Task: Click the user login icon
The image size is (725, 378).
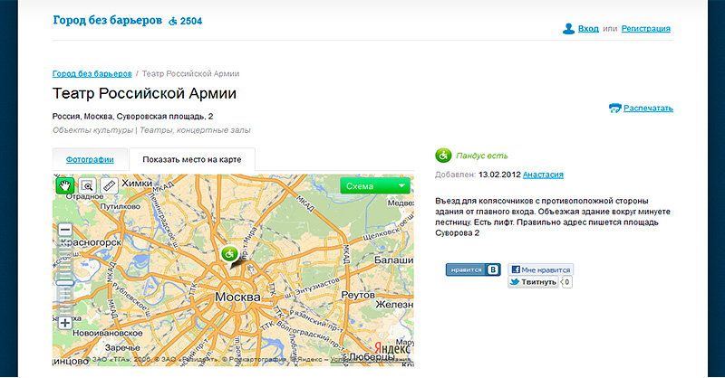Action: coord(568,29)
